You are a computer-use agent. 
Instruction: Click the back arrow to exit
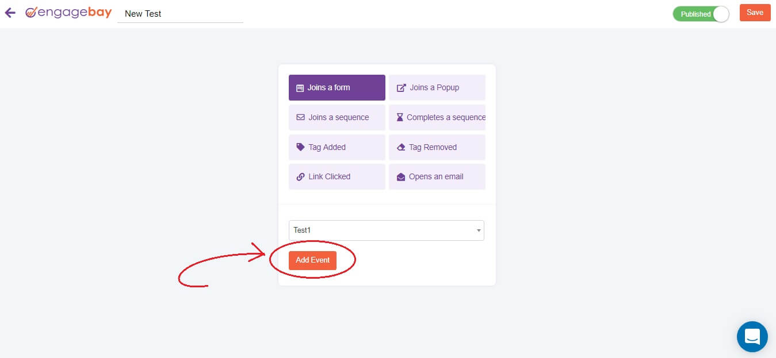10,12
